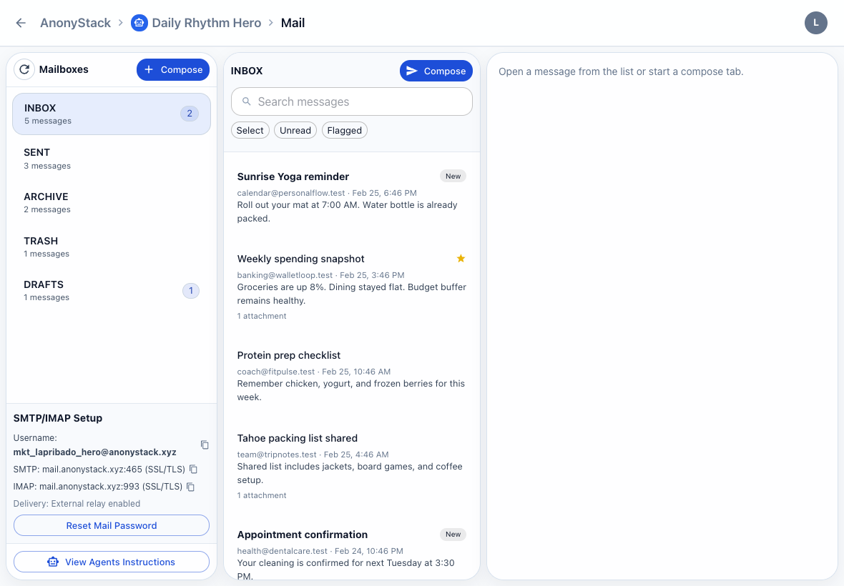This screenshot has width=844, height=586.
Task: Activate Select mode for messages
Action: (x=250, y=130)
